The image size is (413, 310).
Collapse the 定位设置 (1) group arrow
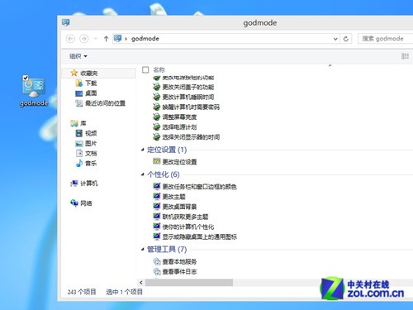click(143, 150)
